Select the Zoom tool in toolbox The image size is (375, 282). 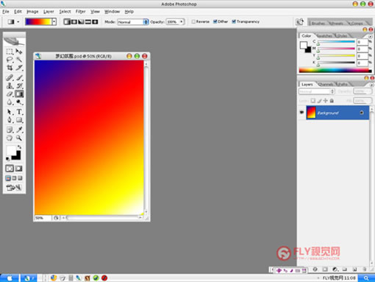pyautogui.click(x=19, y=138)
